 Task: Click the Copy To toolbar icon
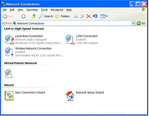(82, 16)
